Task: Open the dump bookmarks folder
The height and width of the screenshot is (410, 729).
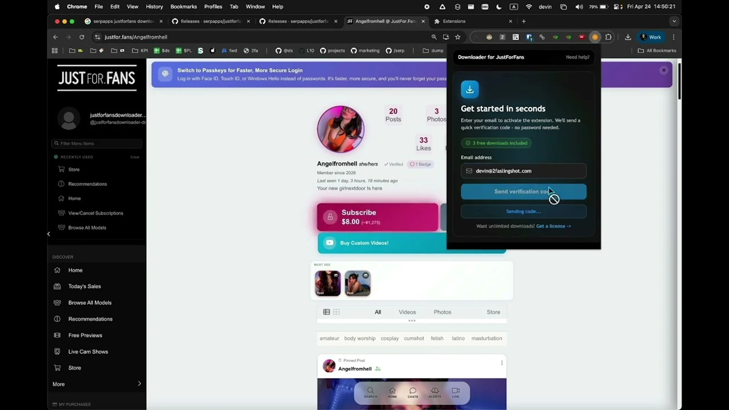Action: pyautogui.click(x=433, y=51)
